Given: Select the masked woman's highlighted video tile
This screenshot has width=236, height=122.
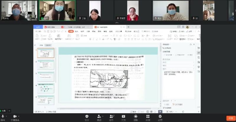Looking at the screenshot, I should pos(57,11).
